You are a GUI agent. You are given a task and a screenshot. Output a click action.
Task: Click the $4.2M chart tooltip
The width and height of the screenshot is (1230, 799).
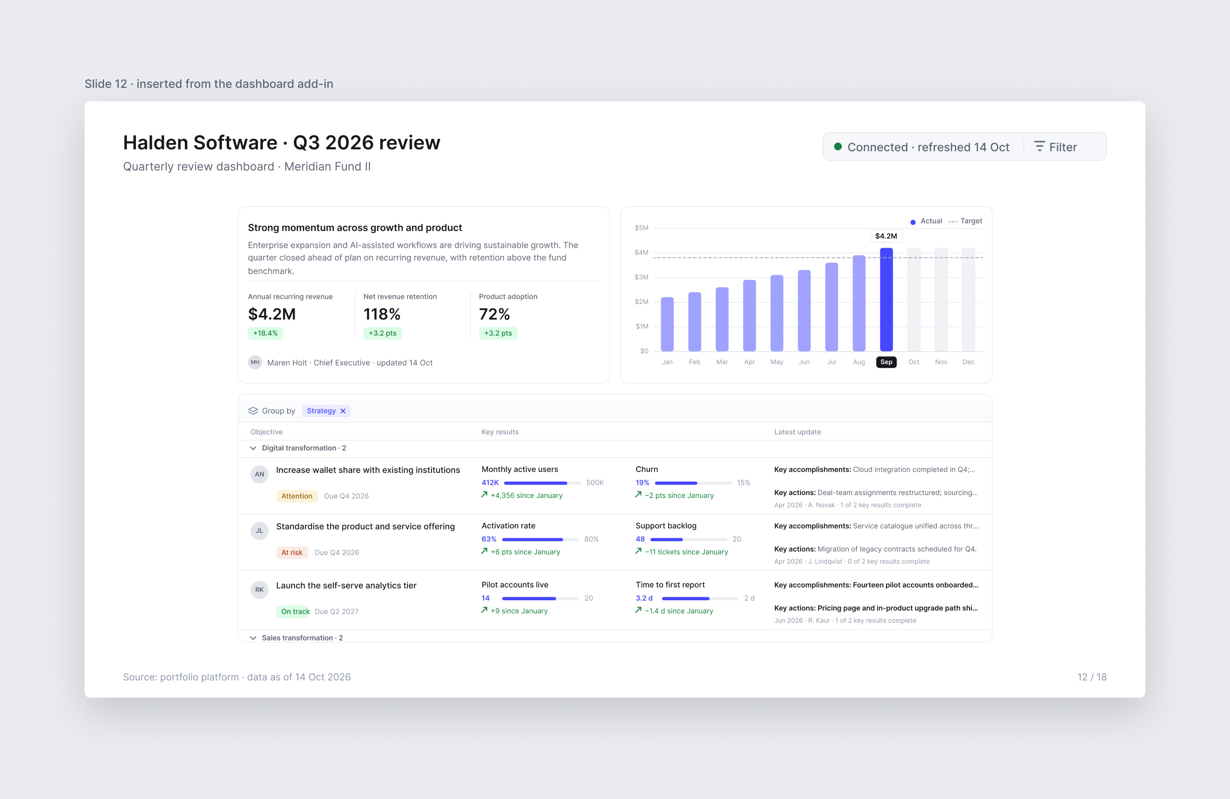(886, 236)
